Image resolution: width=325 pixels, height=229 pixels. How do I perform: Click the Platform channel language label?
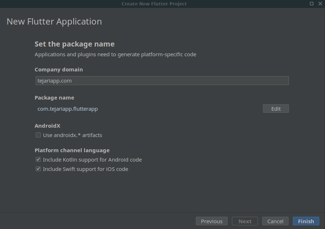72,150
